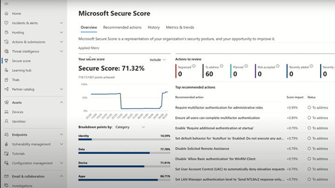Click the Home icon in sidebar
Screen dimensions: 335x188
click(6, 13)
